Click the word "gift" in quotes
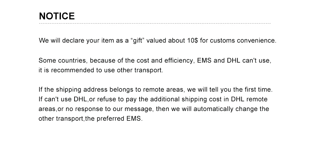 [137, 40]
